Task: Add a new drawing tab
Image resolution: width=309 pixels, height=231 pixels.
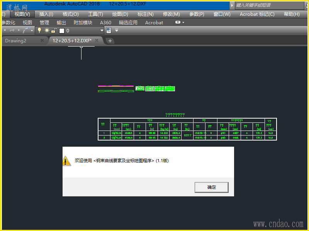Action: pyautogui.click(x=110, y=41)
